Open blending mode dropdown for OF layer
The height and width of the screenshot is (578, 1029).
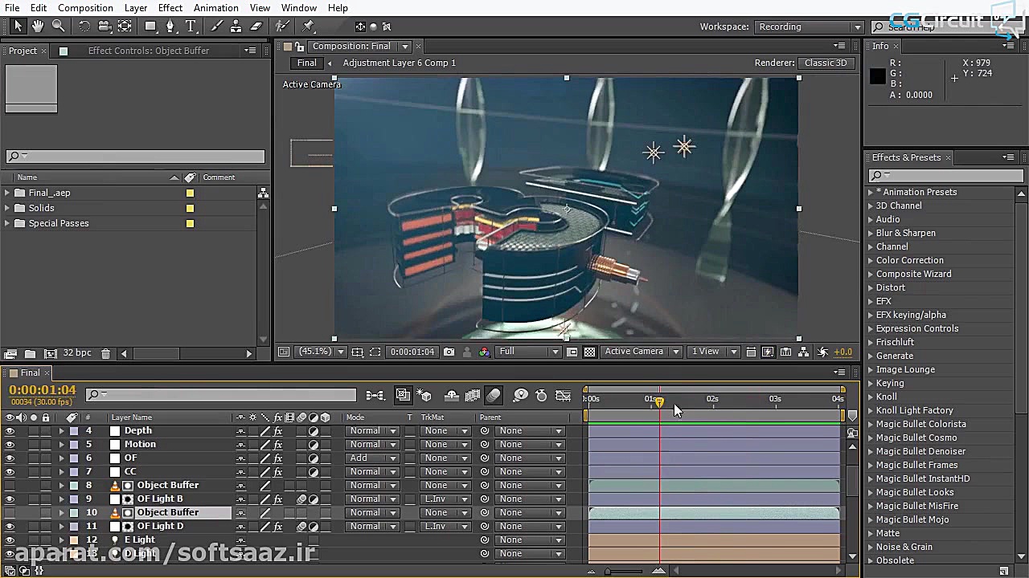(371, 458)
